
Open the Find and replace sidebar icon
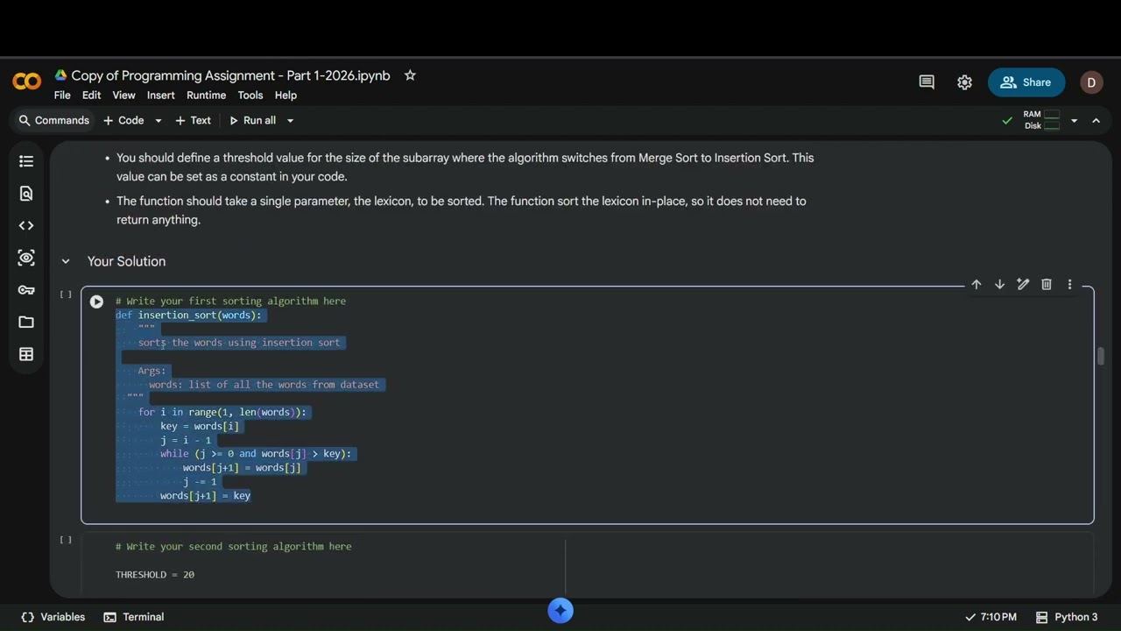coord(26,194)
